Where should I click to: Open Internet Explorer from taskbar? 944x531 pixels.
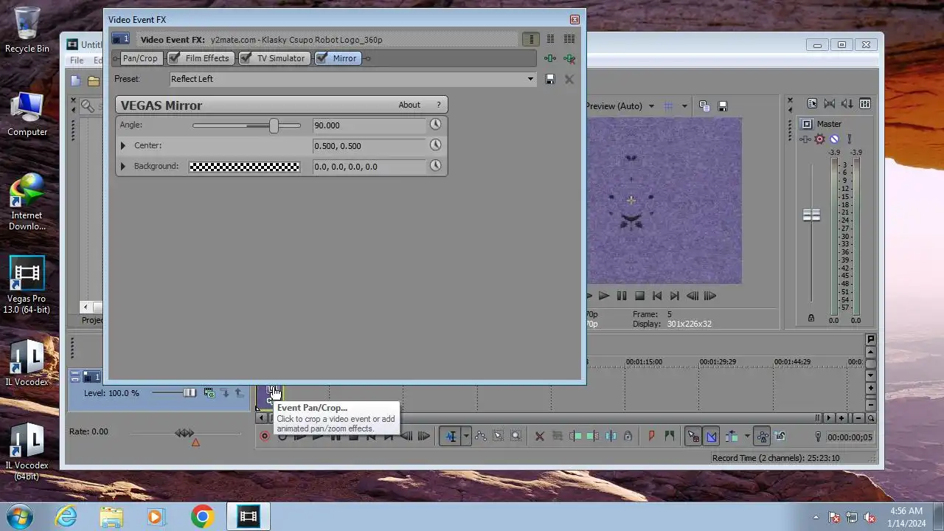[x=66, y=516]
